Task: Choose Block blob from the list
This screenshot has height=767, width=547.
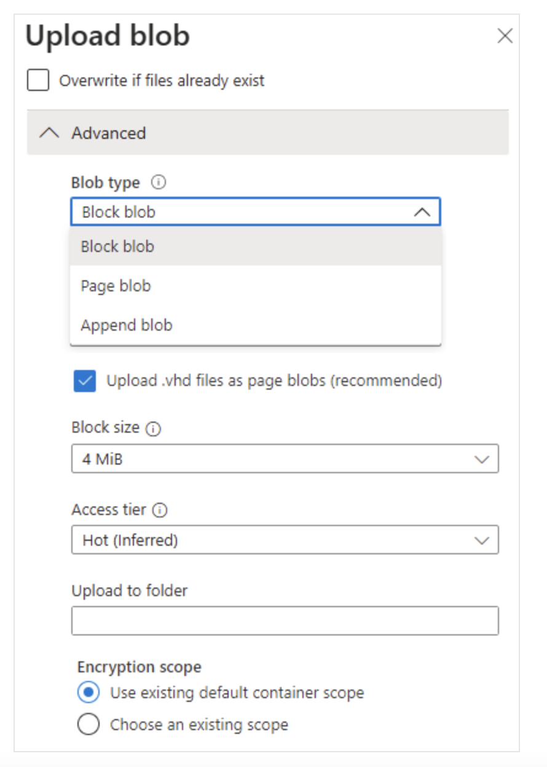Action: (117, 247)
